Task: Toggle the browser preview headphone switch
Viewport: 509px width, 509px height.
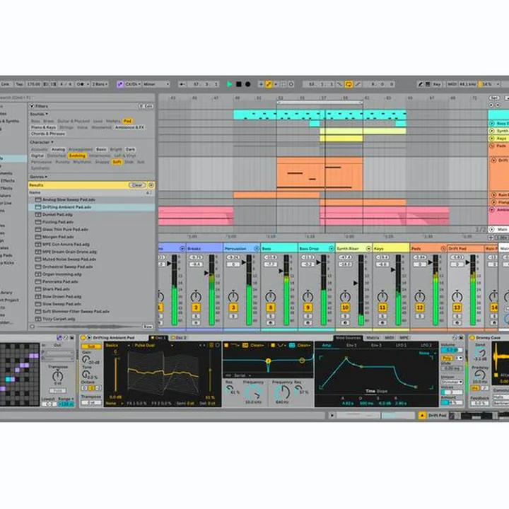Action: coord(32,327)
